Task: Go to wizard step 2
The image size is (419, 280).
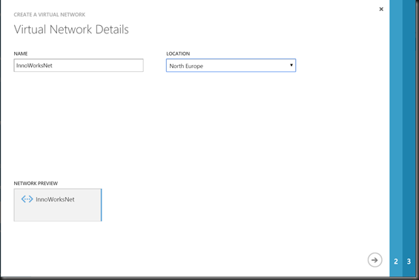Action: [x=396, y=261]
